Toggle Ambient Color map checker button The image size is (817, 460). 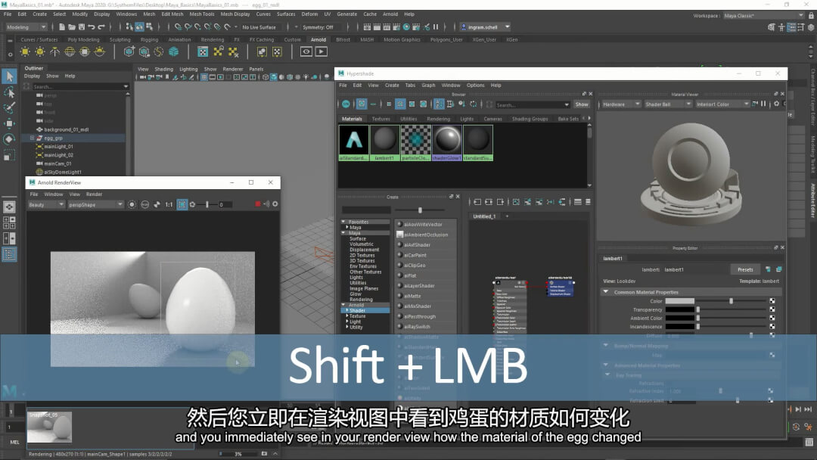(772, 318)
